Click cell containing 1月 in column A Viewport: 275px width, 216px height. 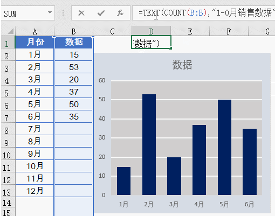[x=35, y=54]
